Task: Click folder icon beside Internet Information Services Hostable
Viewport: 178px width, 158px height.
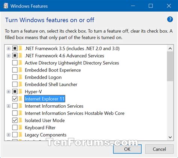Action: point(20,113)
